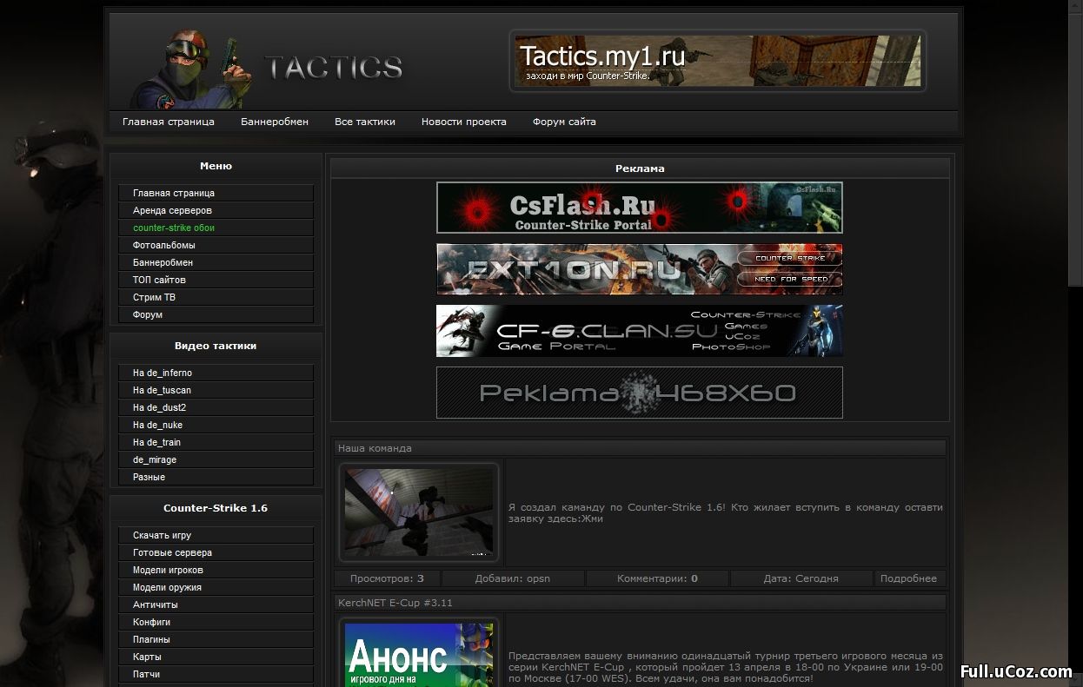
Task: Click Подробнее on Наша команда post
Action: pos(908,578)
